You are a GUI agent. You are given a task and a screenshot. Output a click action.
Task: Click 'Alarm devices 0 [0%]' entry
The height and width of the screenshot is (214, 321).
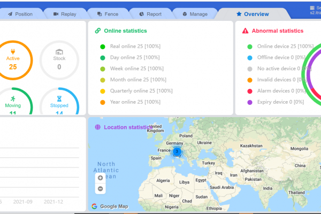click(281, 91)
